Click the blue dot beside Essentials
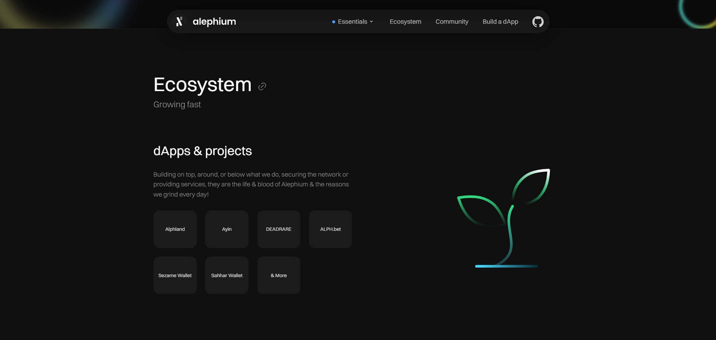 click(334, 22)
